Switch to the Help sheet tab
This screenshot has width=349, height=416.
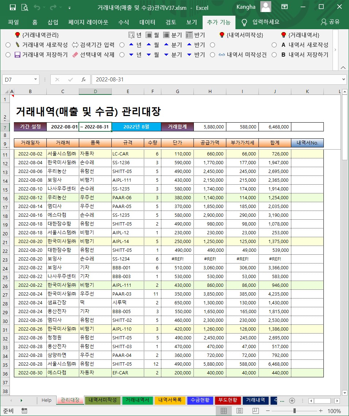point(46,400)
